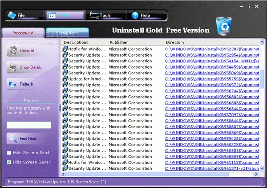Open the KB956744 directory link

tap(212, 91)
